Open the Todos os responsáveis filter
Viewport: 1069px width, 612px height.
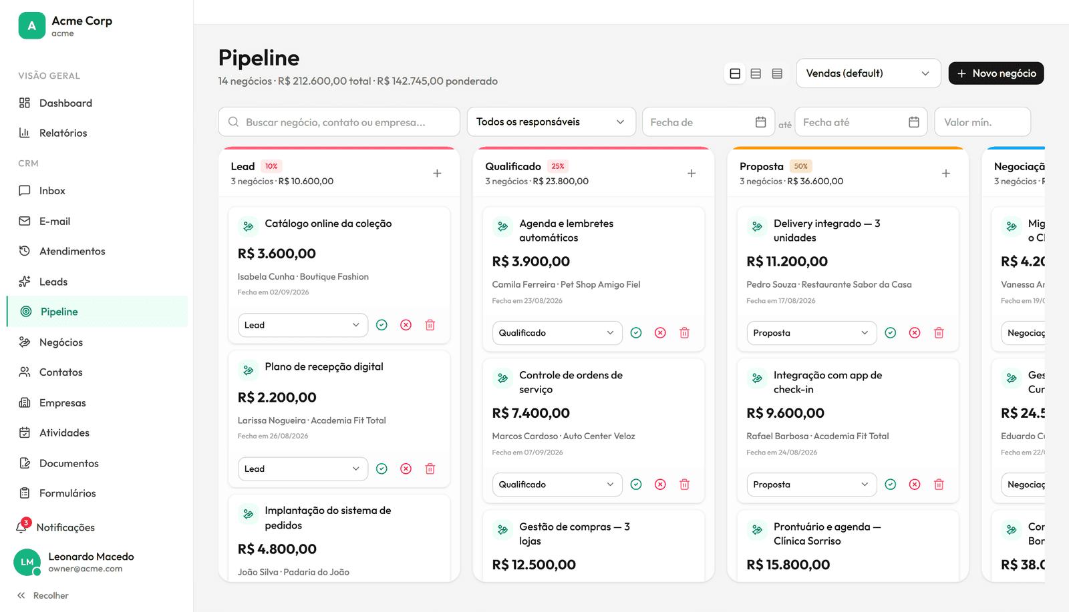(x=551, y=122)
